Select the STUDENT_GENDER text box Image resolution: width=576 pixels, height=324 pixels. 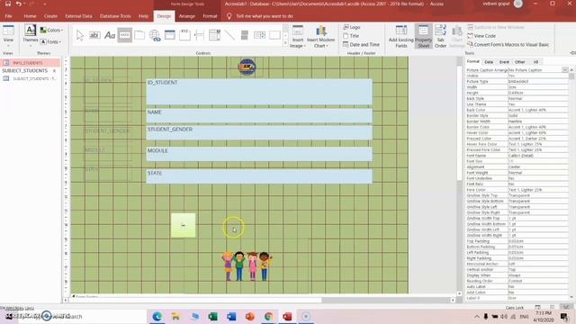(259, 133)
